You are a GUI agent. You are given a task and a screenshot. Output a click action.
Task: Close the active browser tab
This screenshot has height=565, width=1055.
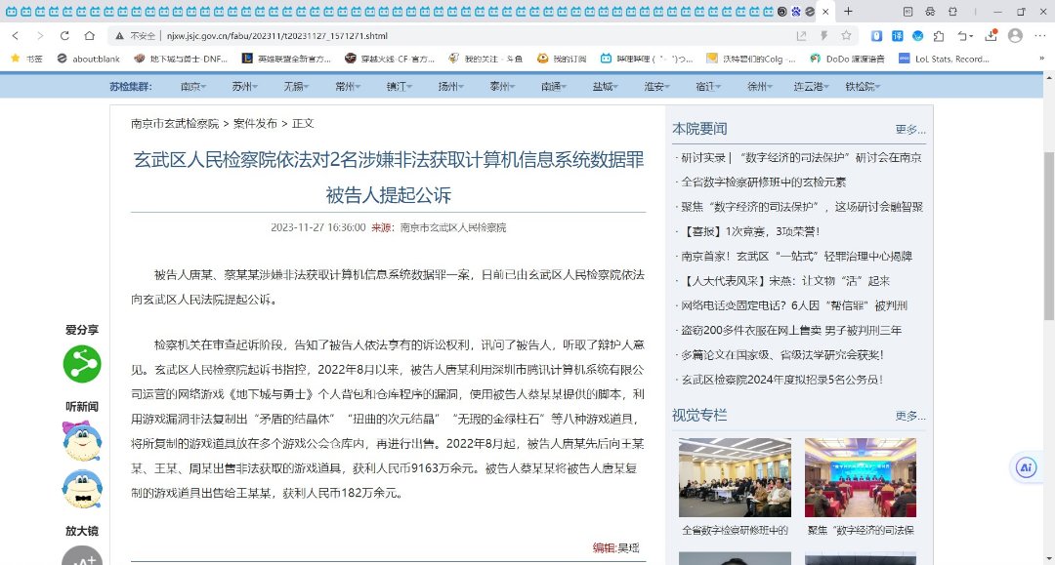tap(825, 12)
